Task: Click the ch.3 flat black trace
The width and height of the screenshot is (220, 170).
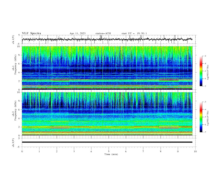Action: (107, 142)
